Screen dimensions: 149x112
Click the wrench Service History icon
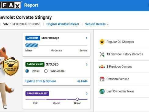pos(102,54)
